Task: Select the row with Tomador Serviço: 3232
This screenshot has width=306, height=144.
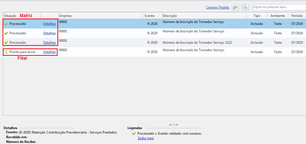Action: coord(154,42)
